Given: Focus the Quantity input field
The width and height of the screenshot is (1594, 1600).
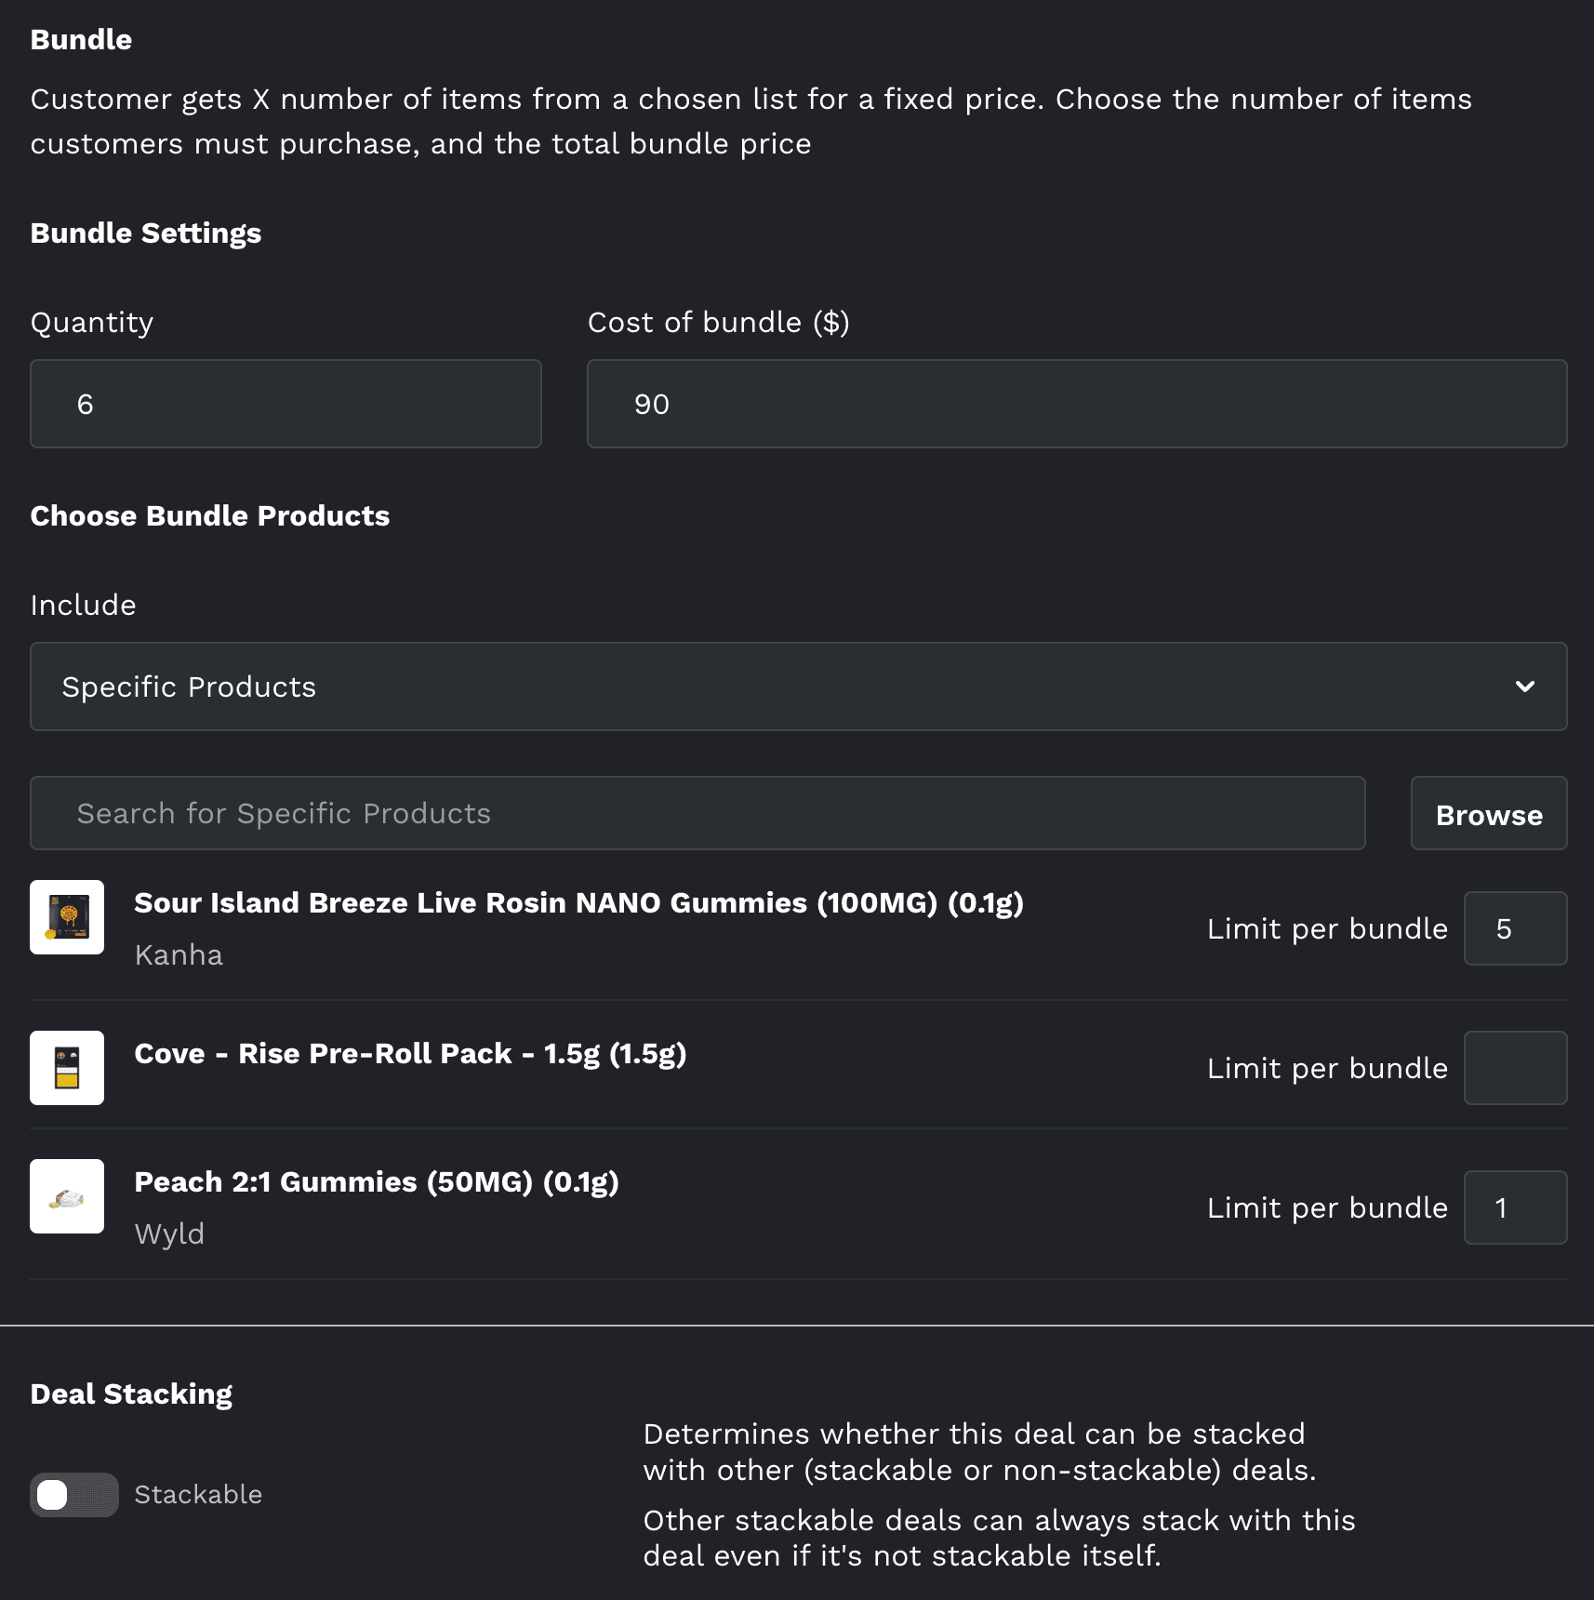Looking at the screenshot, I should pyautogui.click(x=286, y=404).
